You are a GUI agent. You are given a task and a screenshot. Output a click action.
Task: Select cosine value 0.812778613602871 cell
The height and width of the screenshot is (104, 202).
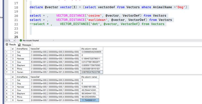click(x=92, y=62)
